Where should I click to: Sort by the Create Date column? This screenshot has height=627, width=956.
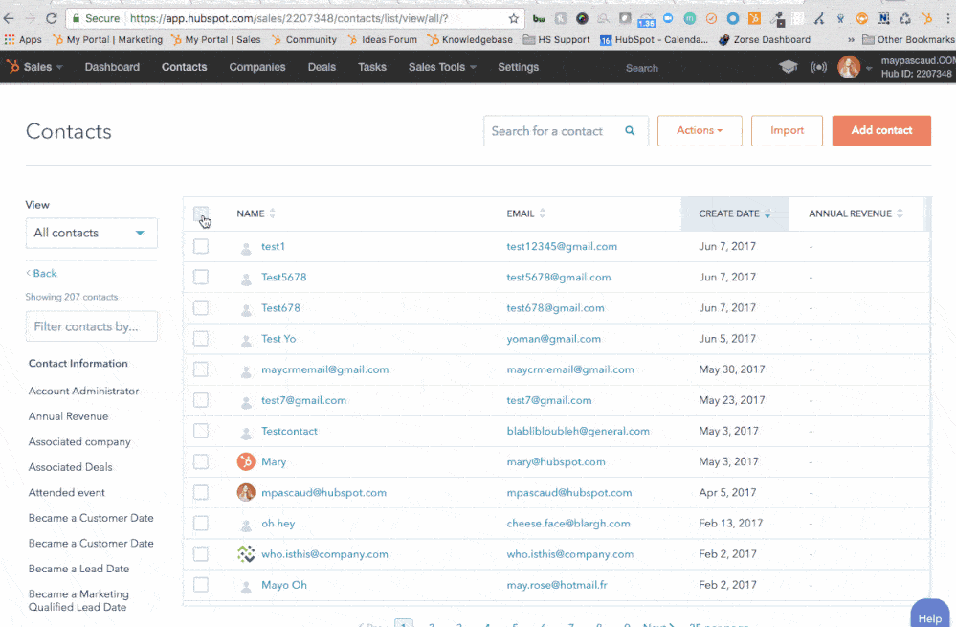click(727, 213)
